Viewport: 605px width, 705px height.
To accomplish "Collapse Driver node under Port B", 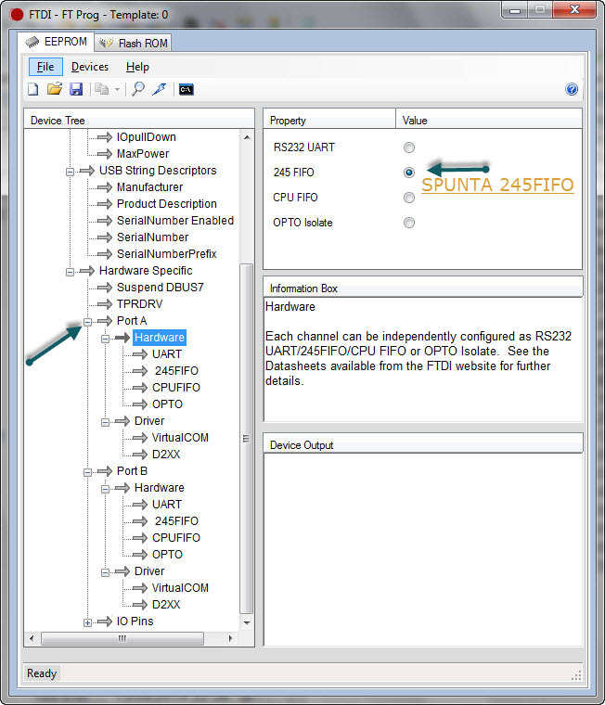I will coord(105,572).
